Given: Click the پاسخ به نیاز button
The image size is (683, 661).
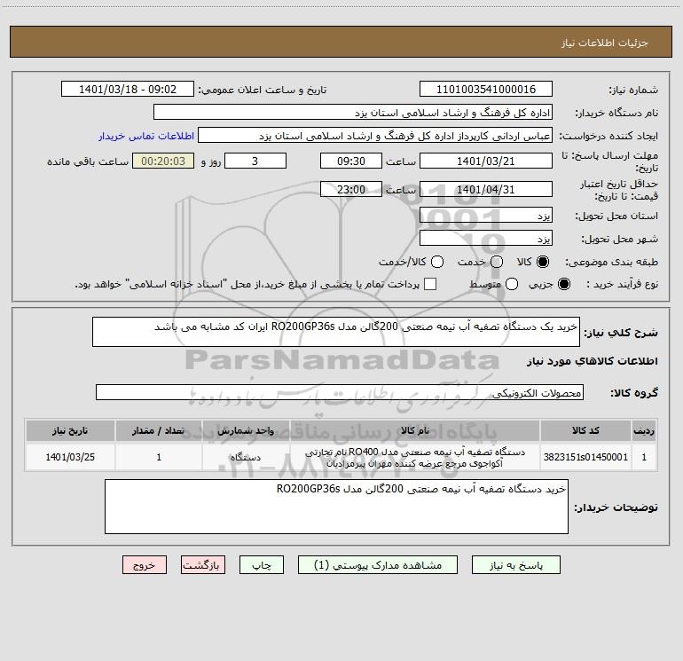Looking at the screenshot, I should [515, 565].
